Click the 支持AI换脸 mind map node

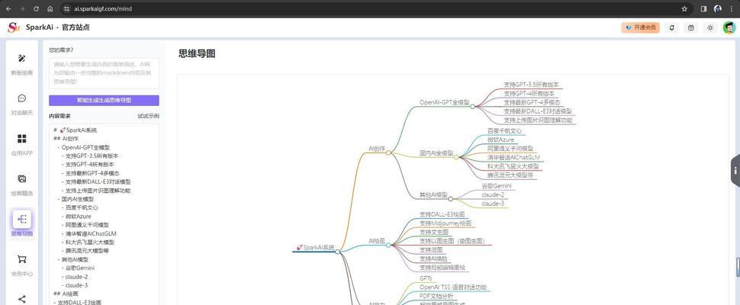click(x=433, y=258)
